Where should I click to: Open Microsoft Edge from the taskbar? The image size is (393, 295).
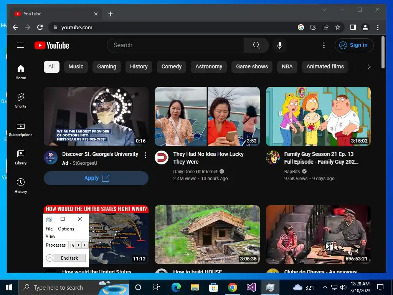pos(176,287)
